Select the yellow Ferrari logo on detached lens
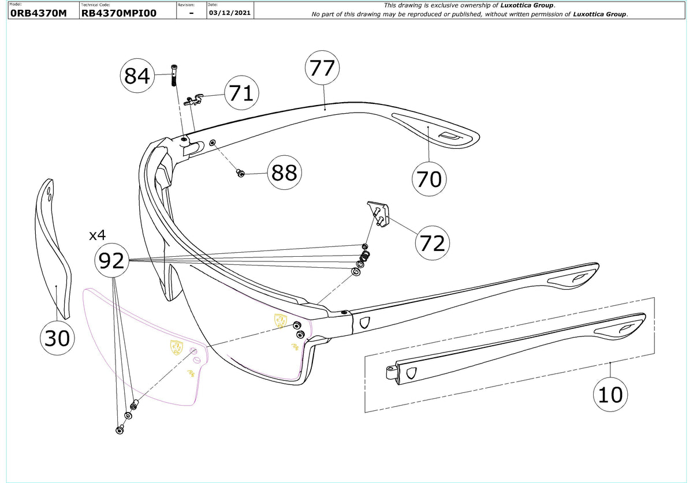This screenshot has height=483, width=693. pyautogui.click(x=178, y=347)
